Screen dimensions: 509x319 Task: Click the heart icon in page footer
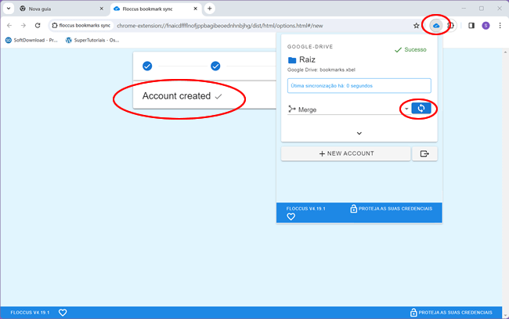(63, 312)
